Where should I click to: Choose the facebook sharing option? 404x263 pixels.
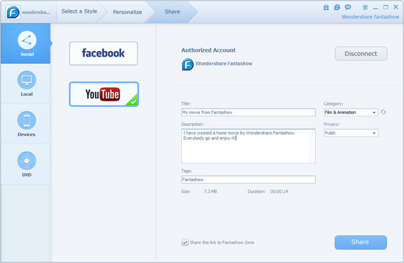[104, 53]
